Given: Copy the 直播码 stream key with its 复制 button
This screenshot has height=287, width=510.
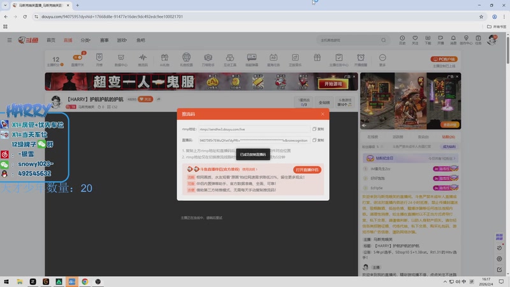Looking at the screenshot, I should coord(318,140).
